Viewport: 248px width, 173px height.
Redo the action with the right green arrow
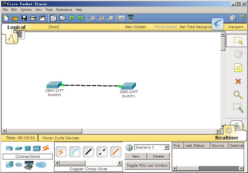[x=81, y=18]
